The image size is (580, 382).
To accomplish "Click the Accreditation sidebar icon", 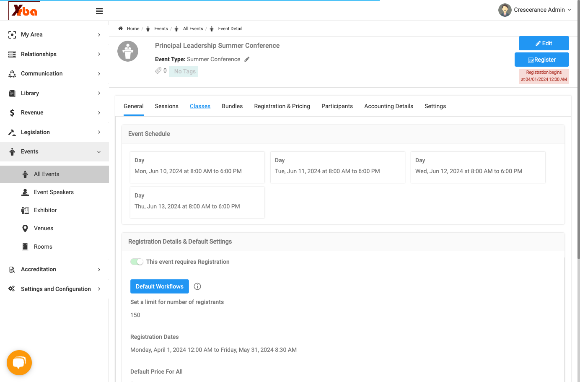I will tap(12, 270).
